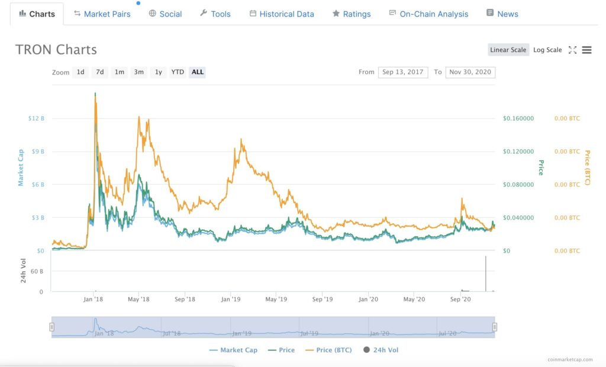This screenshot has height=367, width=606.
Task: Open the Social tab
Action: pyautogui.click(x=166, y=14)
